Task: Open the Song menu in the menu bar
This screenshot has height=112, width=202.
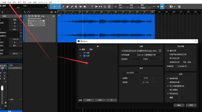Action: click(x=9, y=2)
